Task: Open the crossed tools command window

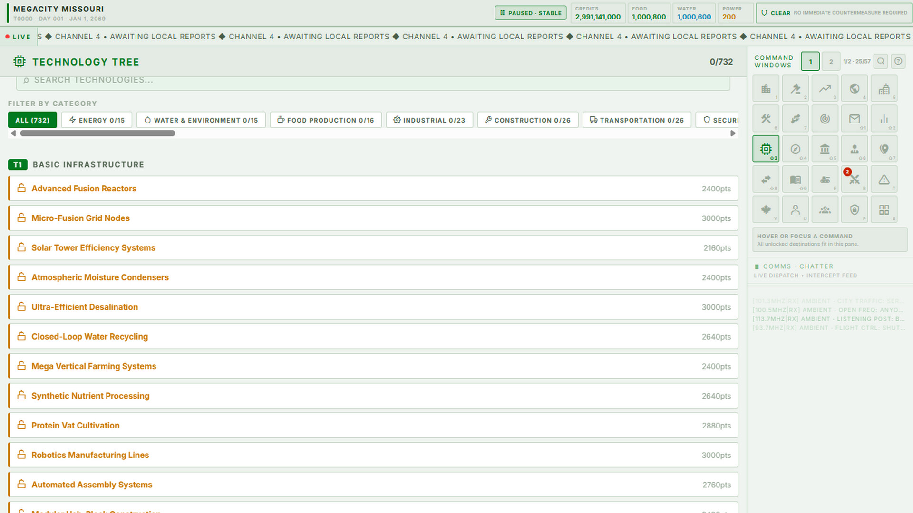Action: pyautogui.click(x=766, y=119)
